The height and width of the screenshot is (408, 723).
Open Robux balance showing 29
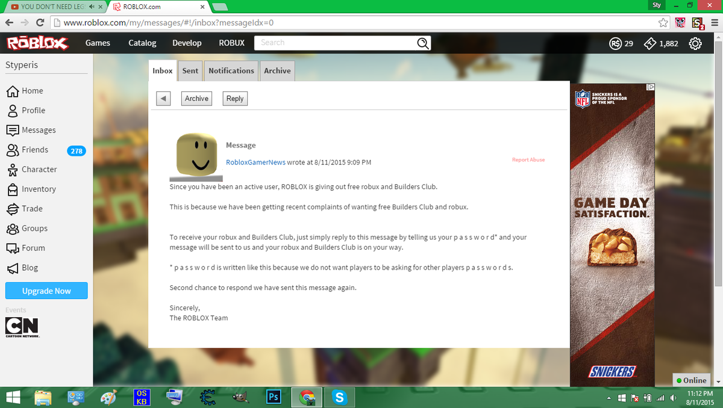click(621, 43)
